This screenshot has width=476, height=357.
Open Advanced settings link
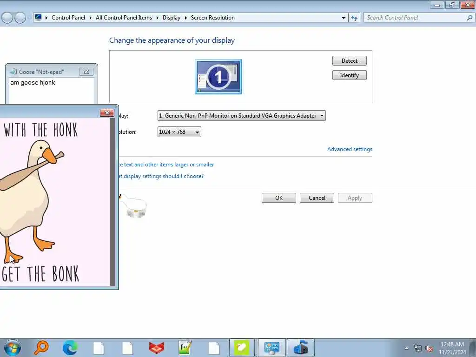pyautogui.click(x=350, y=149)
